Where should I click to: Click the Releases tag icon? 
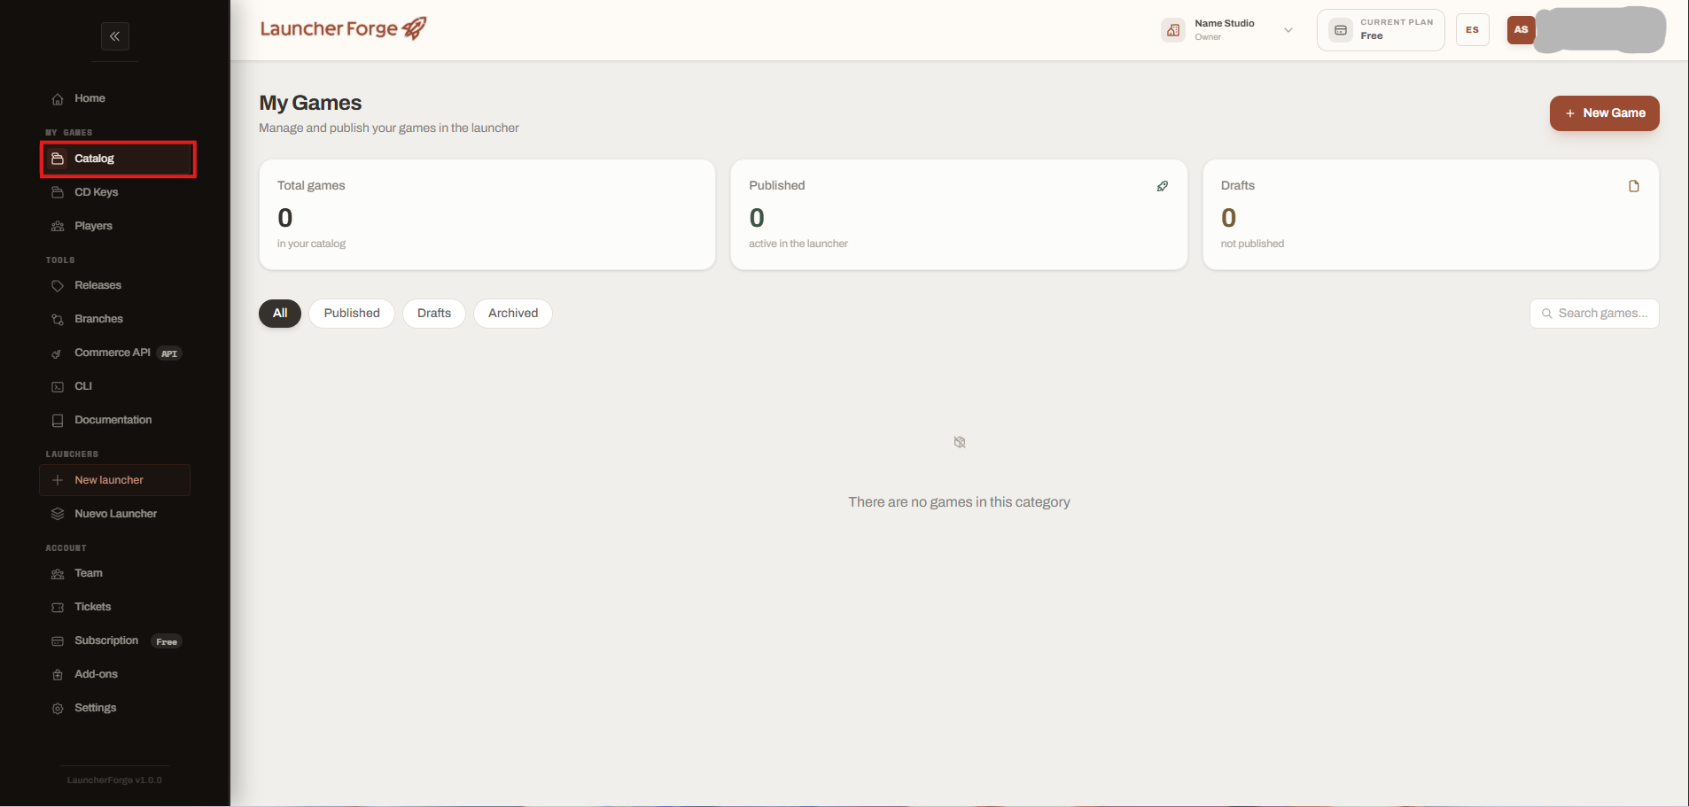[58, 285]
